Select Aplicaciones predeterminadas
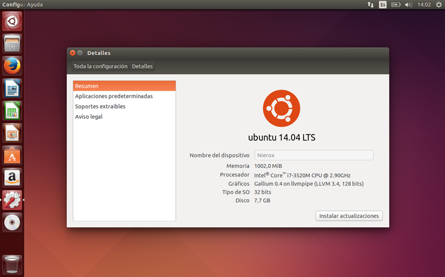Image resolution: width=445 pixels, height=277 pixels. click(x=124, y=96)
